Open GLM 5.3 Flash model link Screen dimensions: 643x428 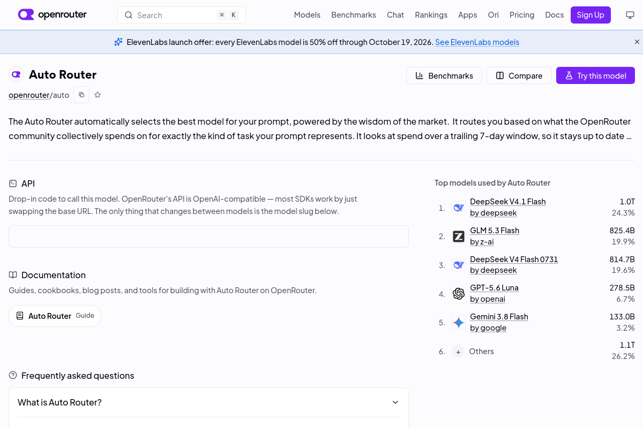pyautogui.click(x=494, y=231)
